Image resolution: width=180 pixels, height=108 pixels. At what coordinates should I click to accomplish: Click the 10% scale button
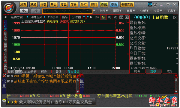(97, 17)
